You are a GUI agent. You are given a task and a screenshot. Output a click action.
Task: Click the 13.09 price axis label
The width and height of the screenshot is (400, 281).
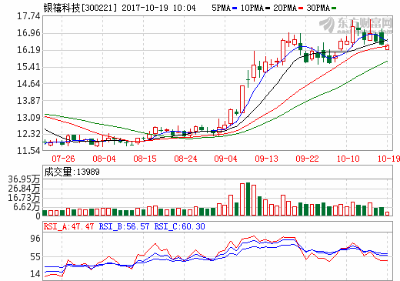pyautogui.click(x=28, y=117)
